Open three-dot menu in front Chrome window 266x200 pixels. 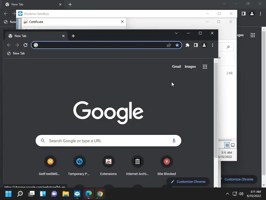point(212,45)
